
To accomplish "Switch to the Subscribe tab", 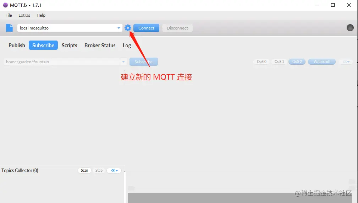I will (x=43, y=45).
